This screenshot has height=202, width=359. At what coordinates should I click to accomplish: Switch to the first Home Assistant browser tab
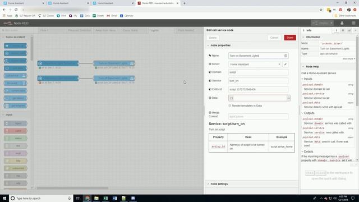coord(24,3)
